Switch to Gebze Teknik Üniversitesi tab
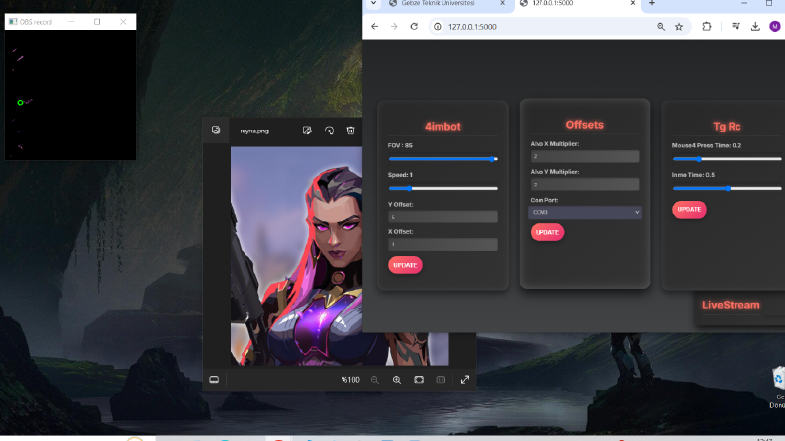Screen dimensions: 785x441 pos(438,4)
